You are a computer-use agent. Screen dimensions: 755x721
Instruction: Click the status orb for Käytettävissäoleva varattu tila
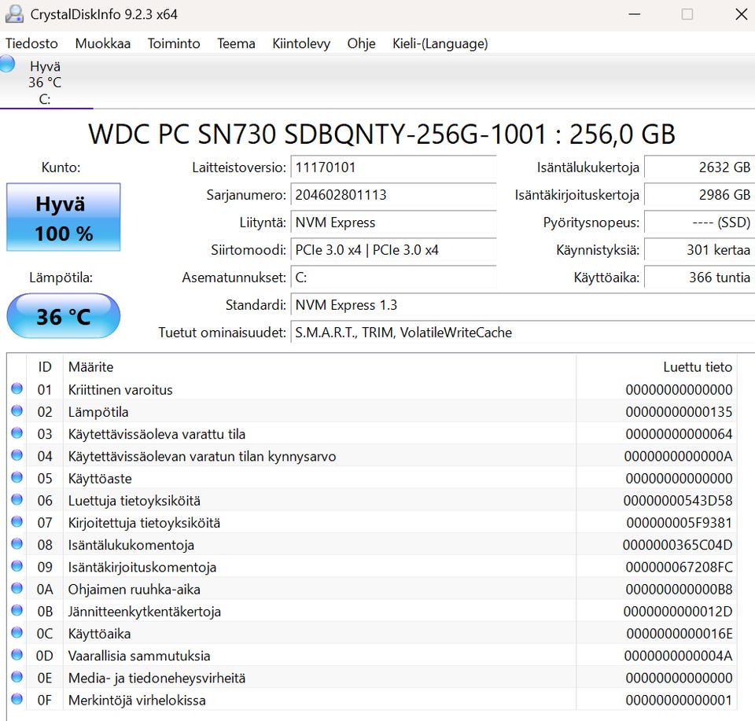pos(17,432)
